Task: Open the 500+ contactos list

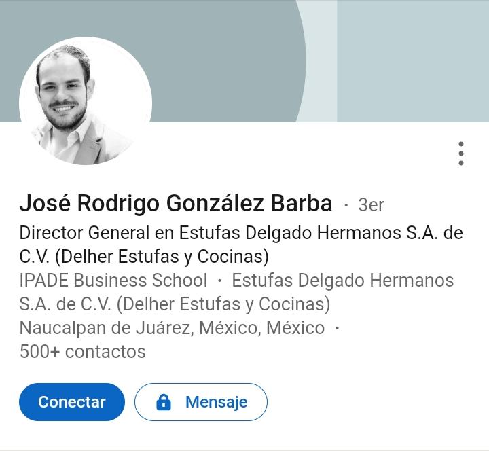Action: coord(83,352)
